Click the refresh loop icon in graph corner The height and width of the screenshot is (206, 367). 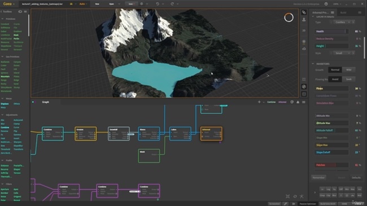(295, 196)
